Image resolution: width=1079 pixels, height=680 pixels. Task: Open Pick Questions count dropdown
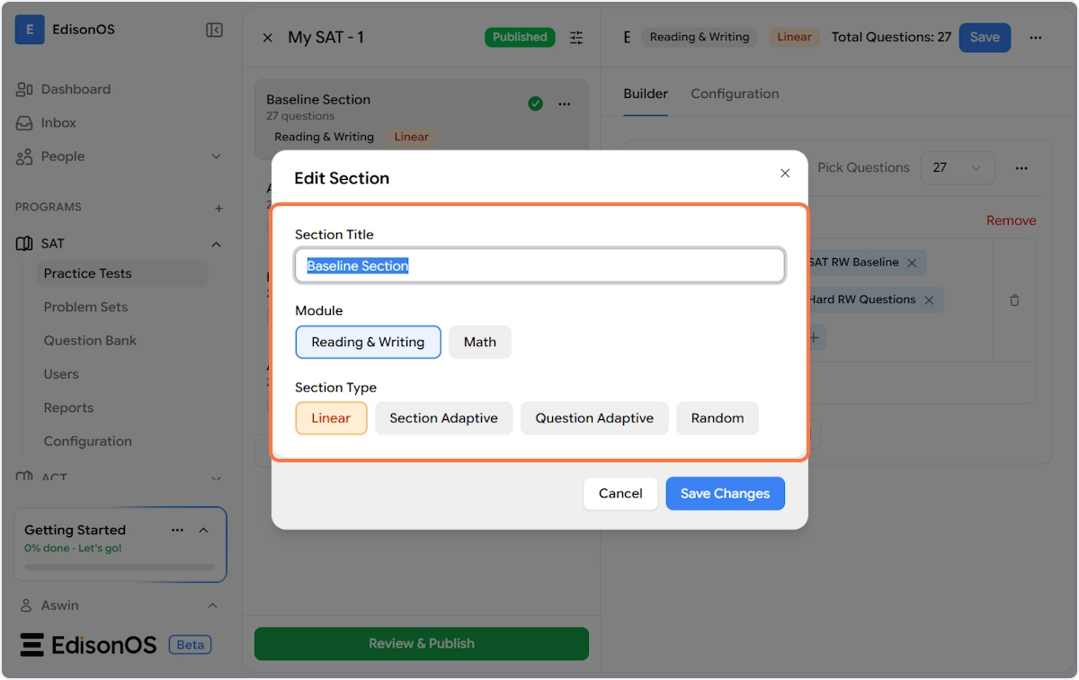957,168
